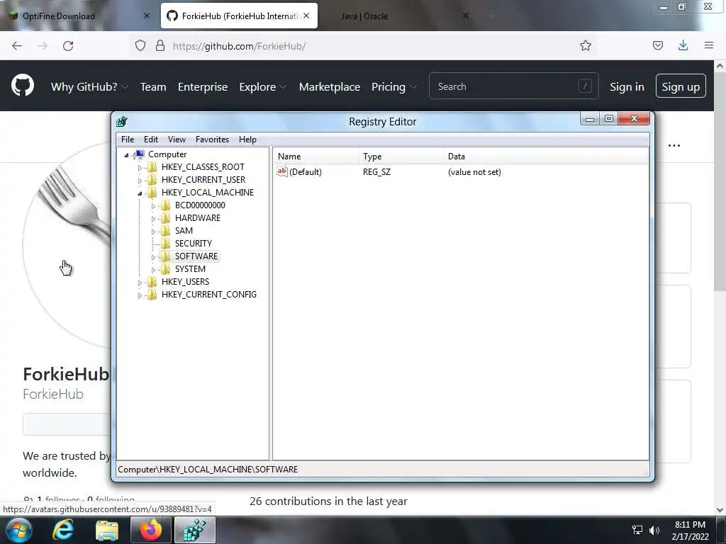Click the site security padlock icon

[160, 45]
